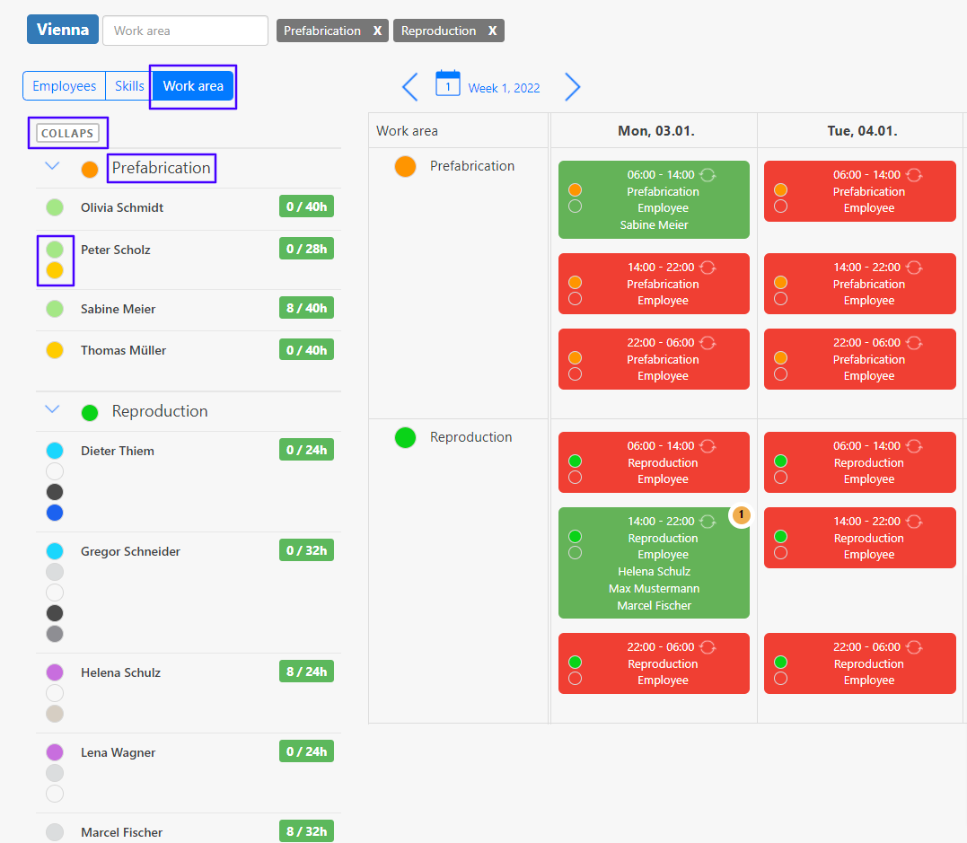Switch to the Skills tab
This screenshot has height=843, width=967.
tap(129, 86)
